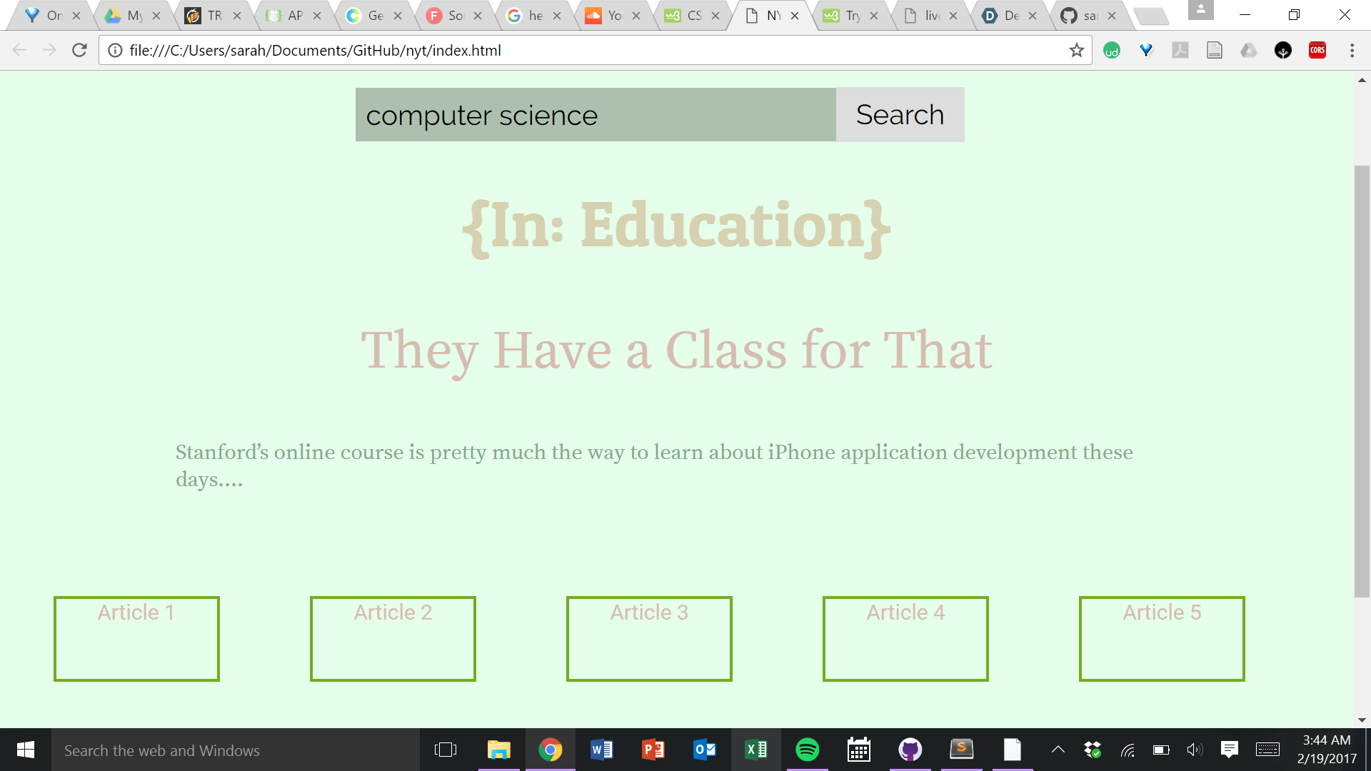Select the Article 1 box
The image size is (1371, 771).
point(136,638)
